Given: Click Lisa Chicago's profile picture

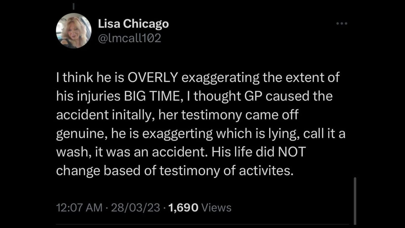Looking at the screenshot, I should [74, 31].
